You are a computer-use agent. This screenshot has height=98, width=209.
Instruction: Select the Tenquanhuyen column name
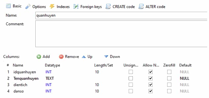click(x=26, y=79)
